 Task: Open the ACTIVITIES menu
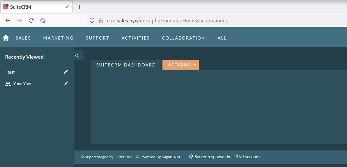pyautogui.click(x=135, y=38)
